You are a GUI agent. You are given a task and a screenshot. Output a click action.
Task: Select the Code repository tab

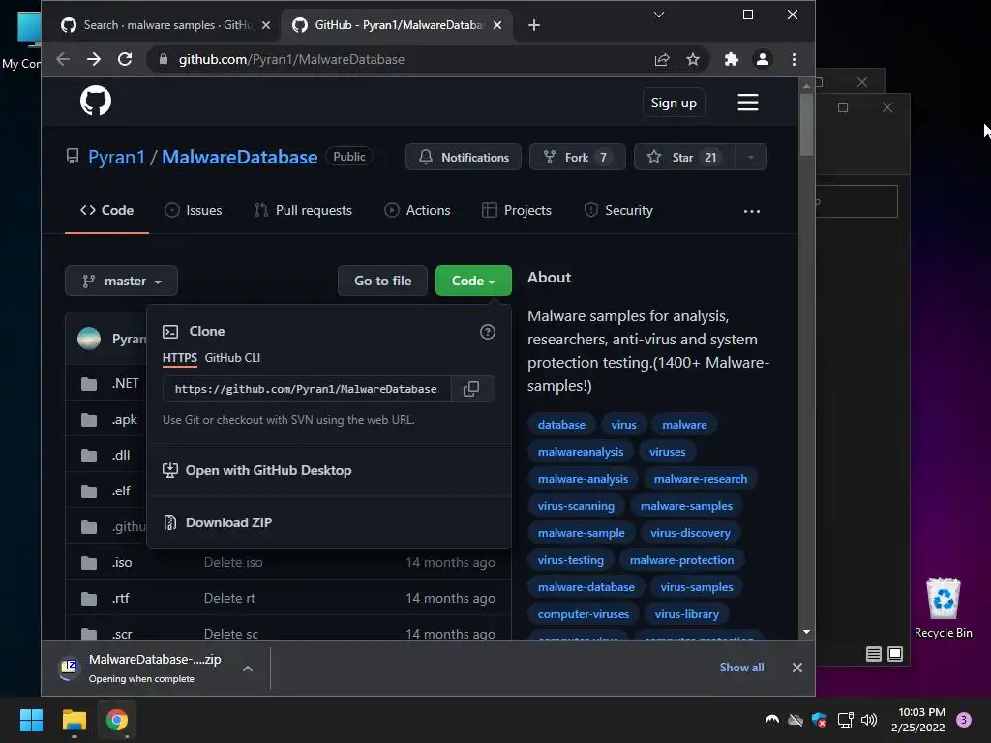coord(106,210)
